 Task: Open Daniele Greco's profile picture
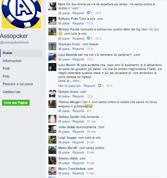point(52,94)
